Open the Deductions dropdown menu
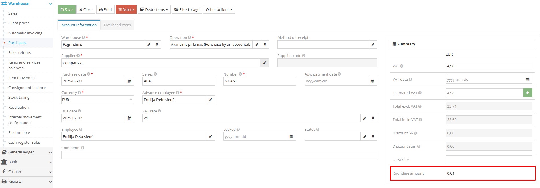540x188 pixels. tap(154, 9)
